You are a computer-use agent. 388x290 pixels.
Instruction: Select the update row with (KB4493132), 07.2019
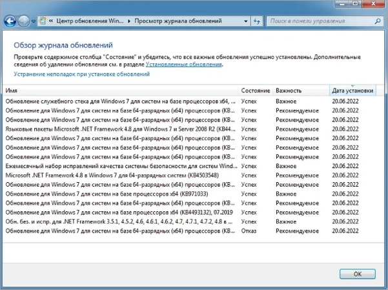(x=190, y=212)
